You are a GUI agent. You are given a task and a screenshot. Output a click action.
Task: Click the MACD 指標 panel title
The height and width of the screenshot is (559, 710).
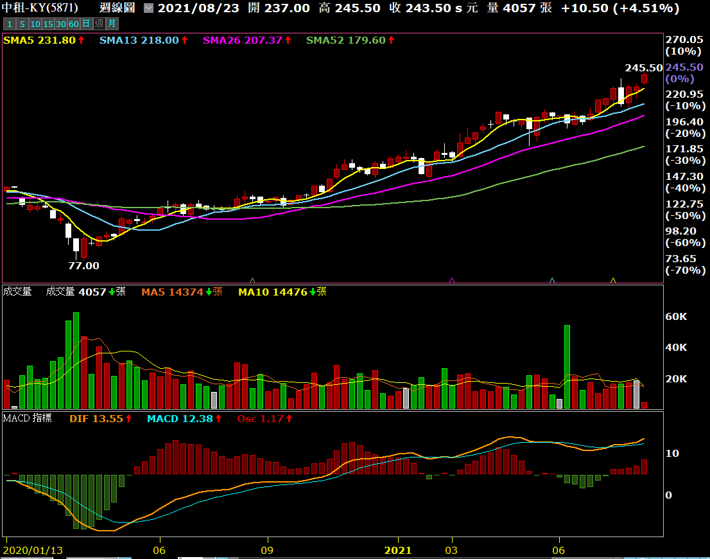click(x=28, y=418)
